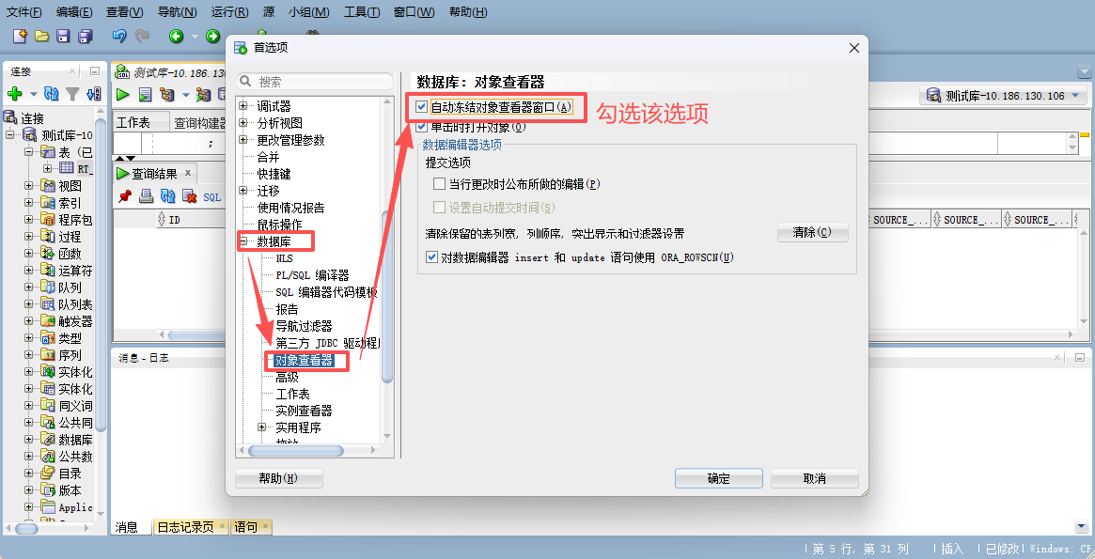Click the 取消 button
Screen dimensions: 1095x559
pos(814,479)
